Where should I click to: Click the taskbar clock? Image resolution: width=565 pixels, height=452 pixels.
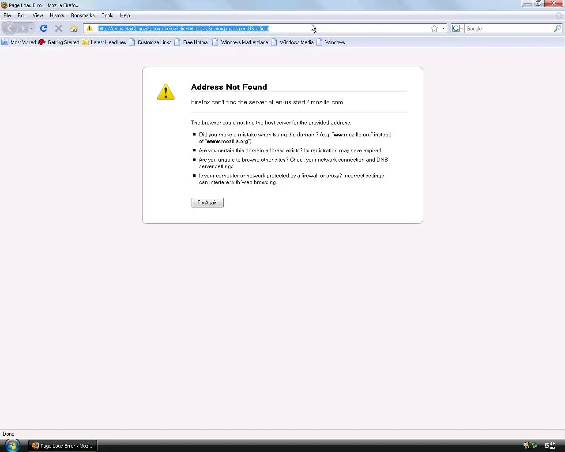(550, 445)
